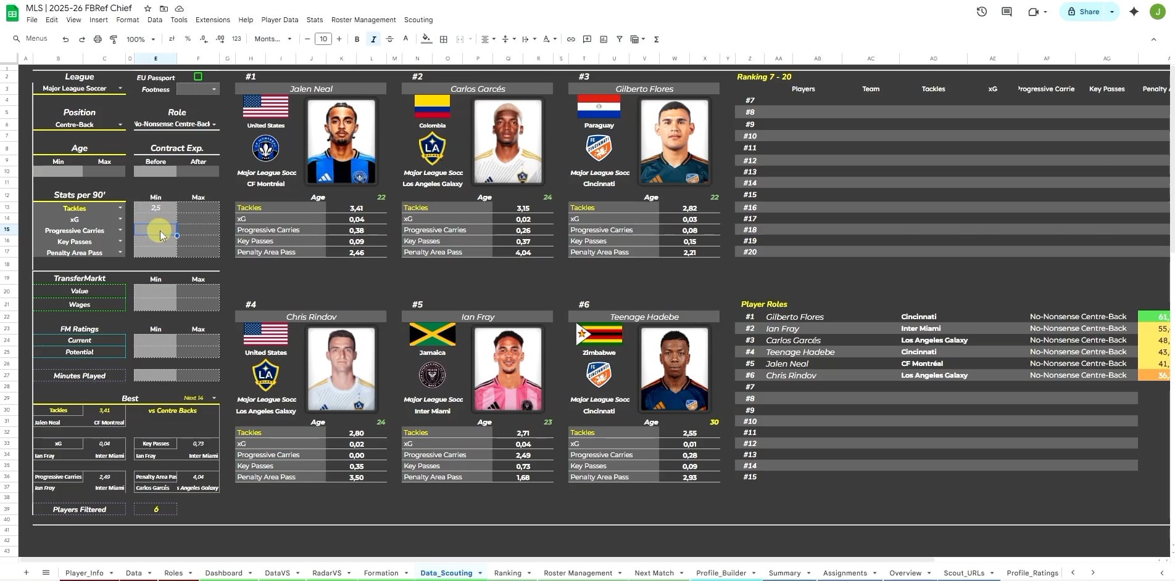Redo the last undone action

pyautogui.click(x=81, y=39)
